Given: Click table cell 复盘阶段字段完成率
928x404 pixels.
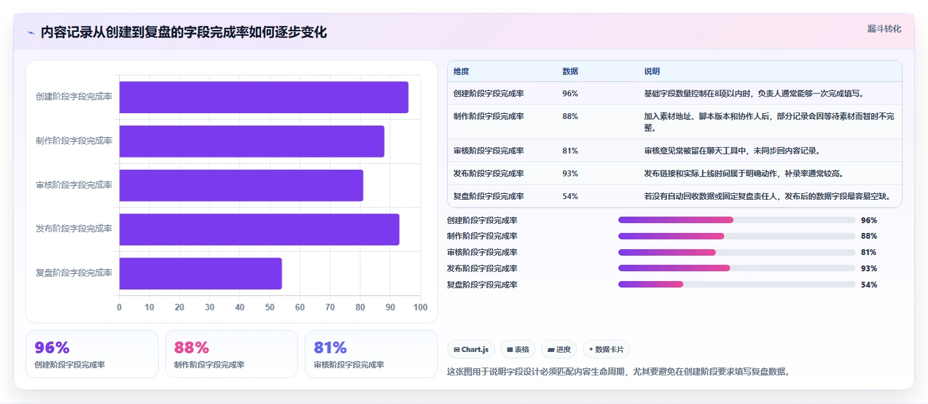Looking at the screenshot, I should click(489, 196).
